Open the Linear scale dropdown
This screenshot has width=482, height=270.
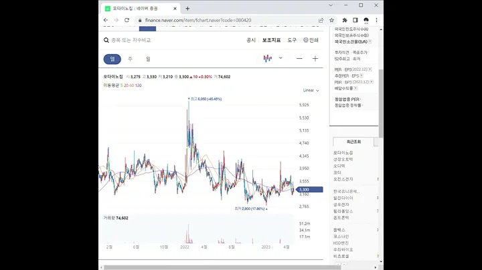(311, 90)
